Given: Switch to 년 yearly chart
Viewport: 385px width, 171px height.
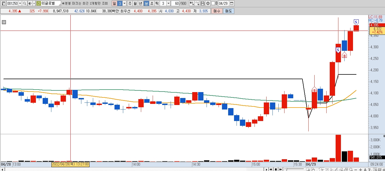Looking at the screenshot, I should (x=141, y=3).
